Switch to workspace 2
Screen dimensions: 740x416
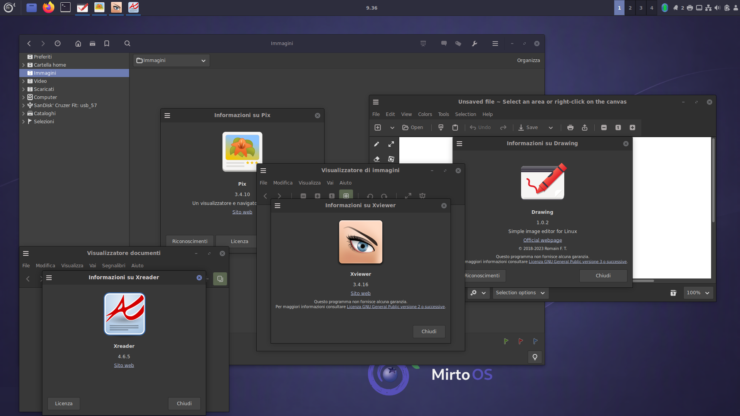[x=630, y=8]
